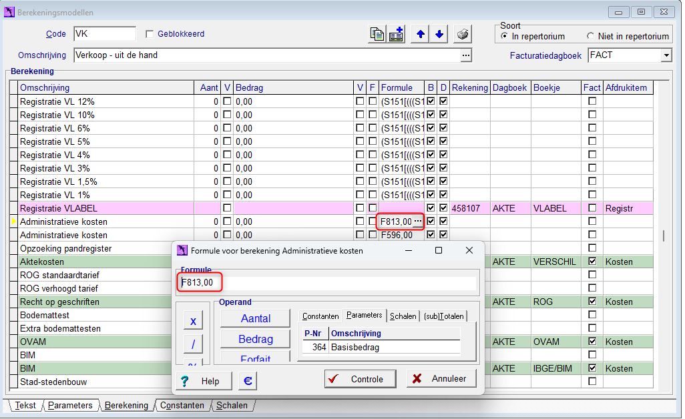The image size is (685, 419).
Task: Open the Parameters tab in formula dialog
Action: point(365,315)
